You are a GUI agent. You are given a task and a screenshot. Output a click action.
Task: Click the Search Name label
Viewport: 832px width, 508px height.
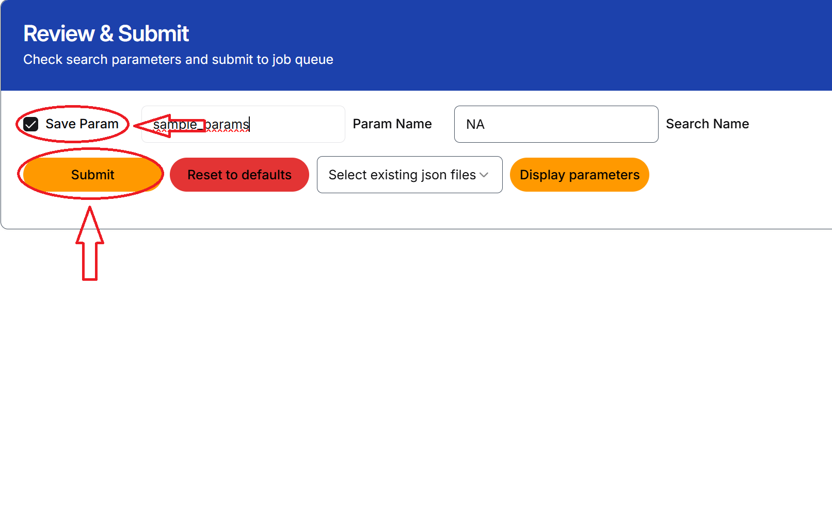[x=707, y=124]
